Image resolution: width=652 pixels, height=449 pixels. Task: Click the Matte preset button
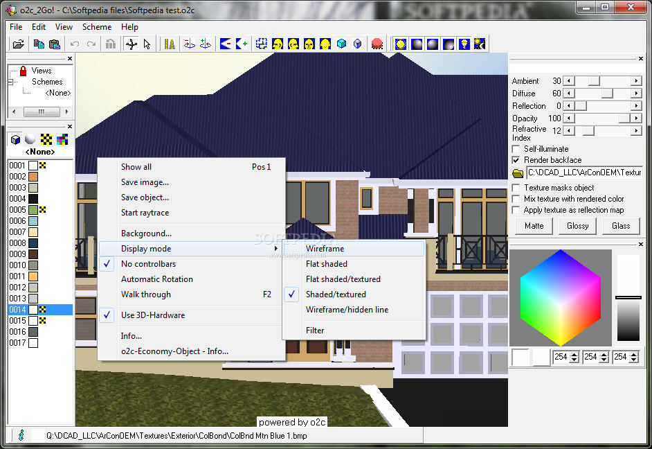(534, 226)
